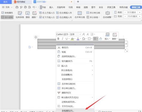Select the 擦除 eraser tool

point(28,15)
